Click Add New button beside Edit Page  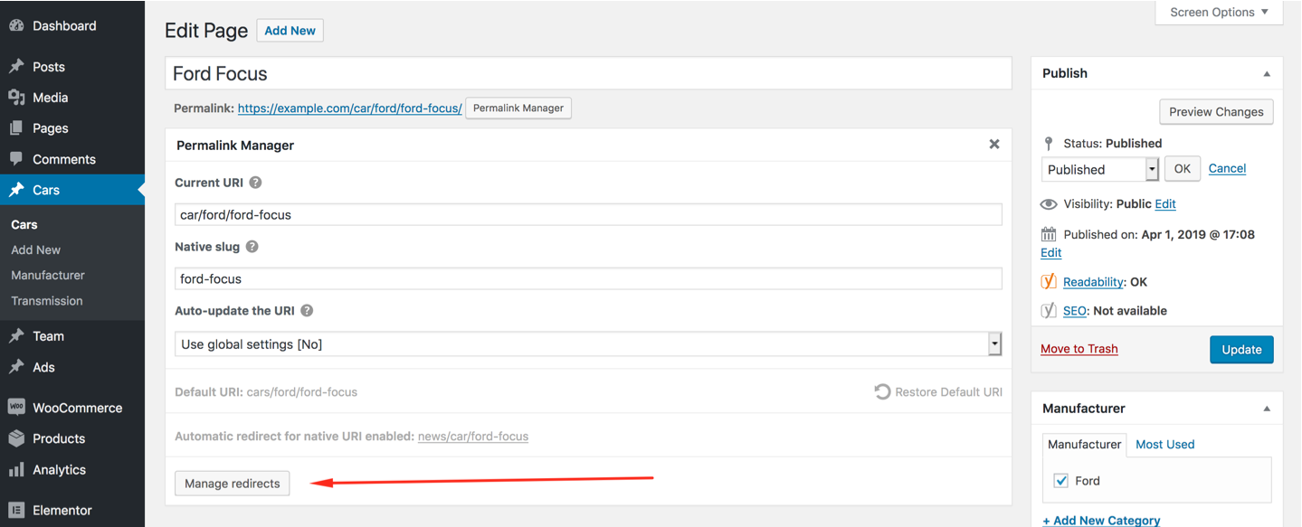pyautogui.click(x=290, y=31)
